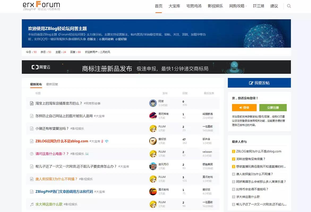Click the image attachment icon after 请问这是什么电影
Image resolution: width=311 pixels, height=212 pixels.
[87, 154]
